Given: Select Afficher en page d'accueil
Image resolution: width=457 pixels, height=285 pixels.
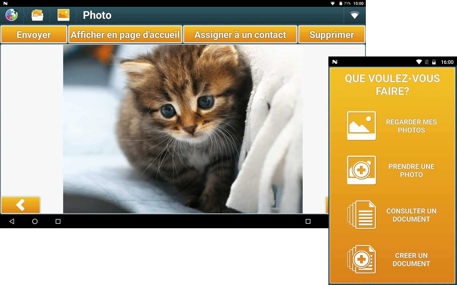Looking at the screenshot, I should pos(125,35).
